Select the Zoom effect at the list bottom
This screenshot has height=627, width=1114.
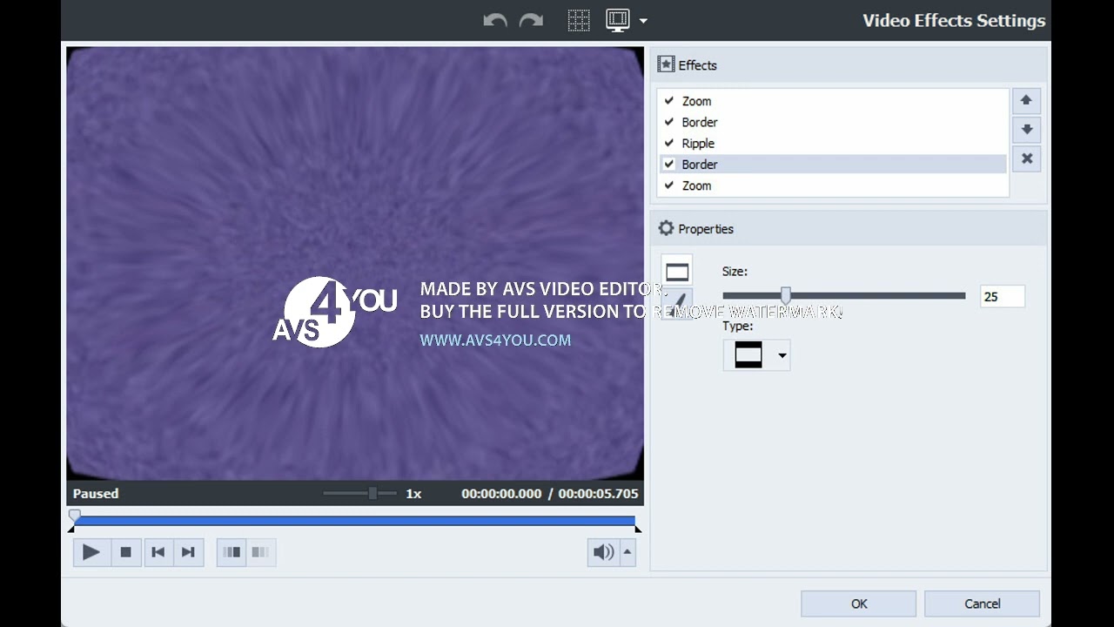pyautogui.click(x=833, y=185)
